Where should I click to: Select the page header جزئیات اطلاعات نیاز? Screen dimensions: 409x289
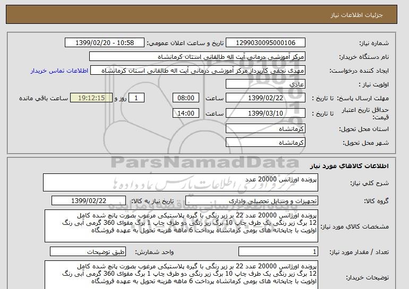click(x=356, y=15)
